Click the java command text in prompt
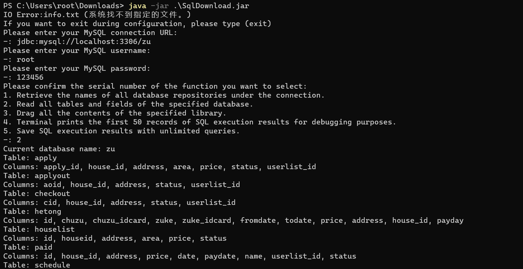The height and width of the screenshot is (269, 523). [x=137, y=6]
